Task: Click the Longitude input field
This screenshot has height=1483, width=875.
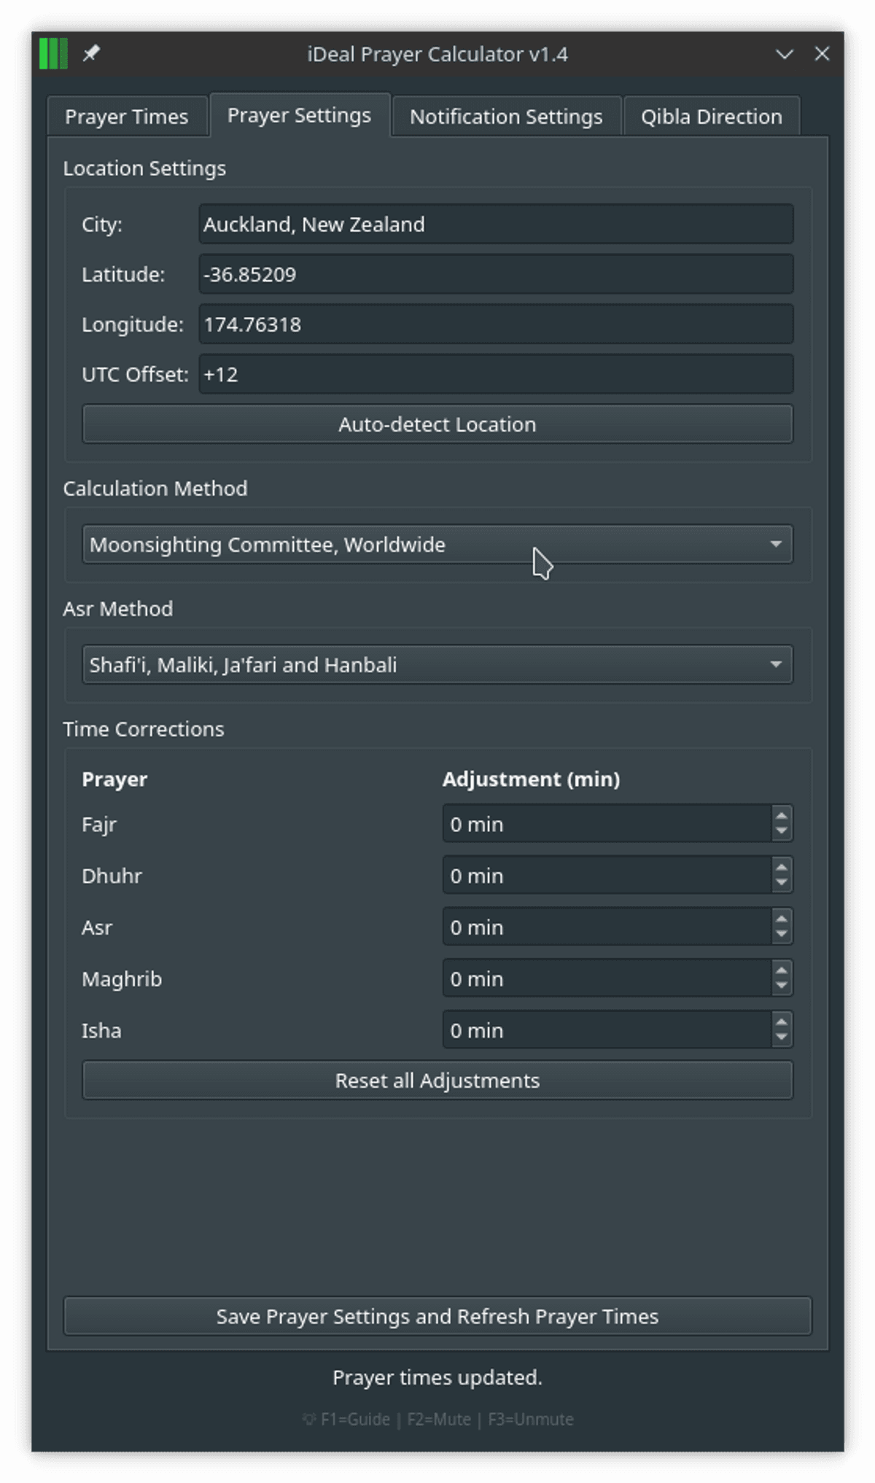Action: (x=496, y=324)
